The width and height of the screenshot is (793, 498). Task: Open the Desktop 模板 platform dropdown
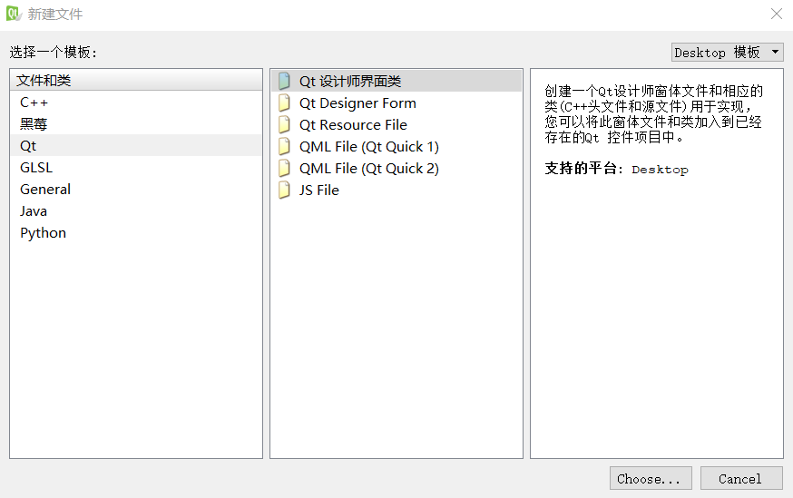coord(728,52)
